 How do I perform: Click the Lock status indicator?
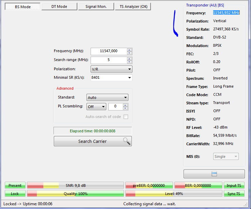coord(15,194)
